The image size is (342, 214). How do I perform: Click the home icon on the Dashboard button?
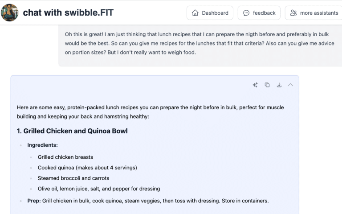click(195, 13)
